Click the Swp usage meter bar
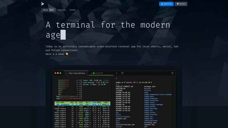The height and width of the screenshot is (128, 228). click(69, 98)
